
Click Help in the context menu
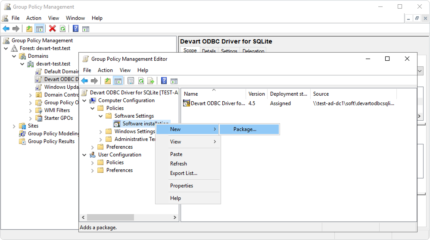[x=187, y=198]
